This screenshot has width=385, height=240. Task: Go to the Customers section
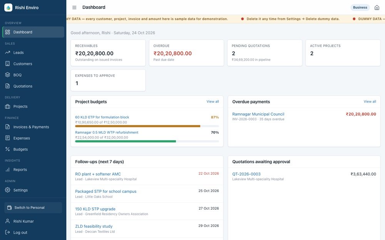click(x=33, y=64)
